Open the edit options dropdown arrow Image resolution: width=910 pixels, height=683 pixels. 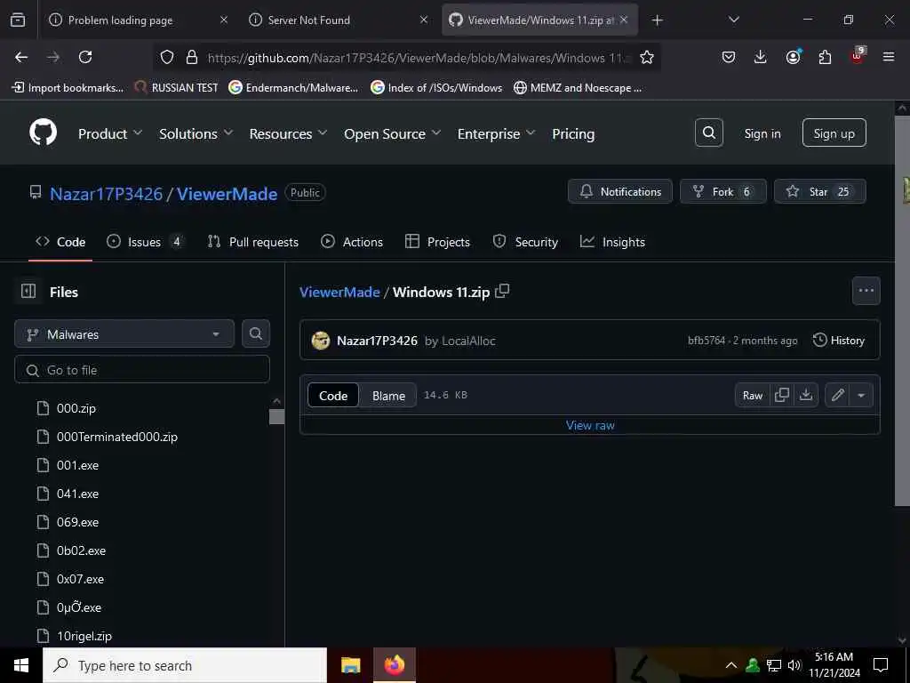(x=861, y=395)
